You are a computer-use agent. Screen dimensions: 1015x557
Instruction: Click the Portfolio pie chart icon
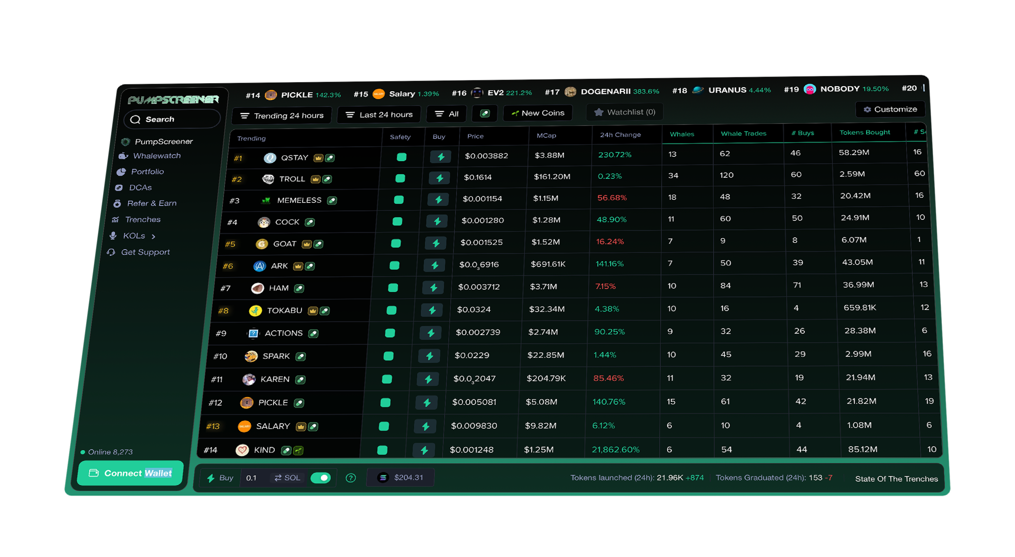coord(121,172)
